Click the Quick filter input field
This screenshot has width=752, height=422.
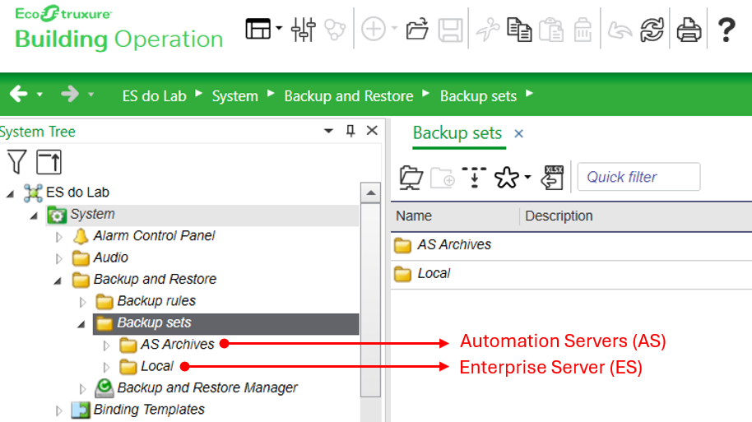click(638, 177)
